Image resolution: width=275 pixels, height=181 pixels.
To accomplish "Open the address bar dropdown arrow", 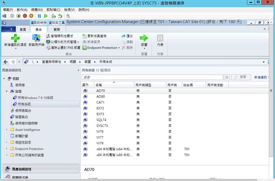I will 264,62.
